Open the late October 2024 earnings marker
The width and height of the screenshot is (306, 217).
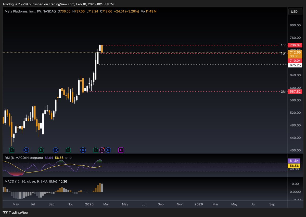68,150
